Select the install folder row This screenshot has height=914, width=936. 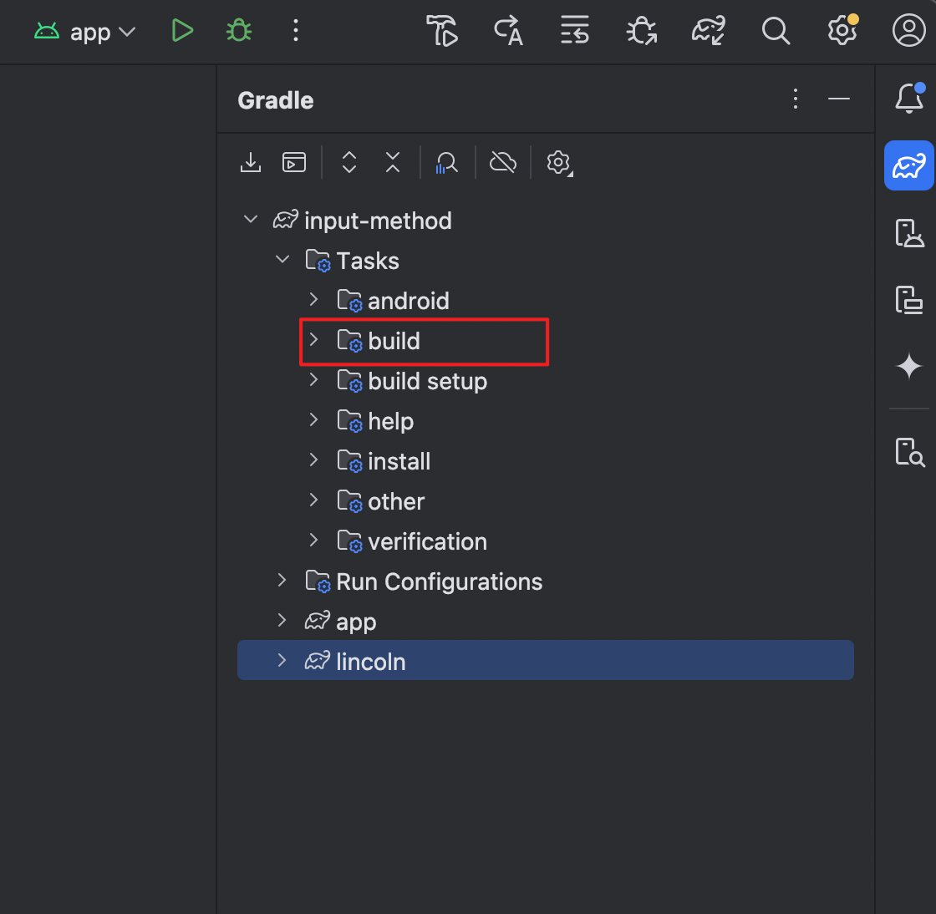546,460
